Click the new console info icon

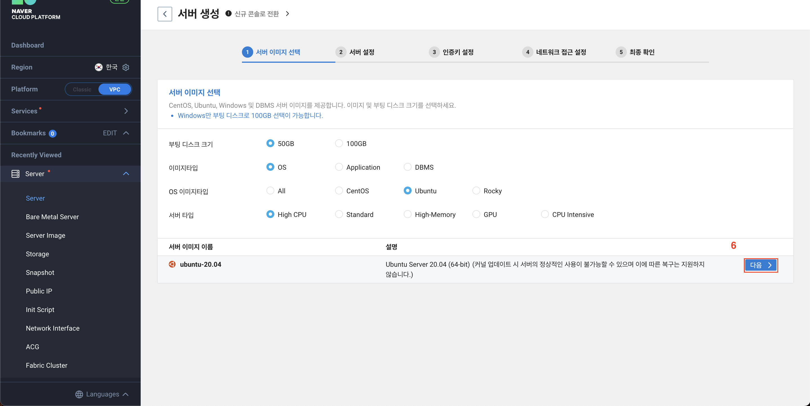coord(229,14)
